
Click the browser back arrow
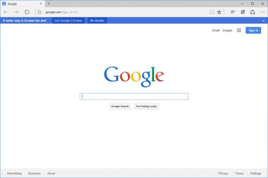5,12
